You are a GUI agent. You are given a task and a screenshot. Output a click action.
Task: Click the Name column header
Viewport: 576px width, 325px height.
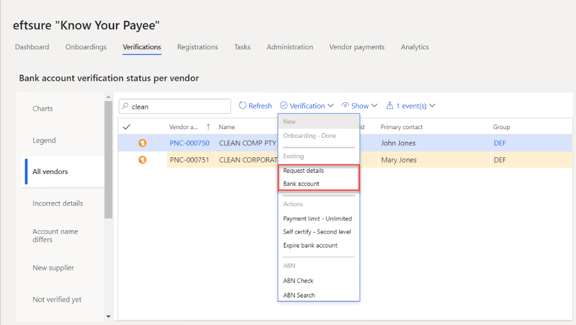[227, 127]
